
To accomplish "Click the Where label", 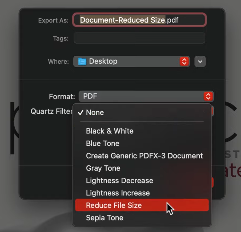I will tap(58, 62).
